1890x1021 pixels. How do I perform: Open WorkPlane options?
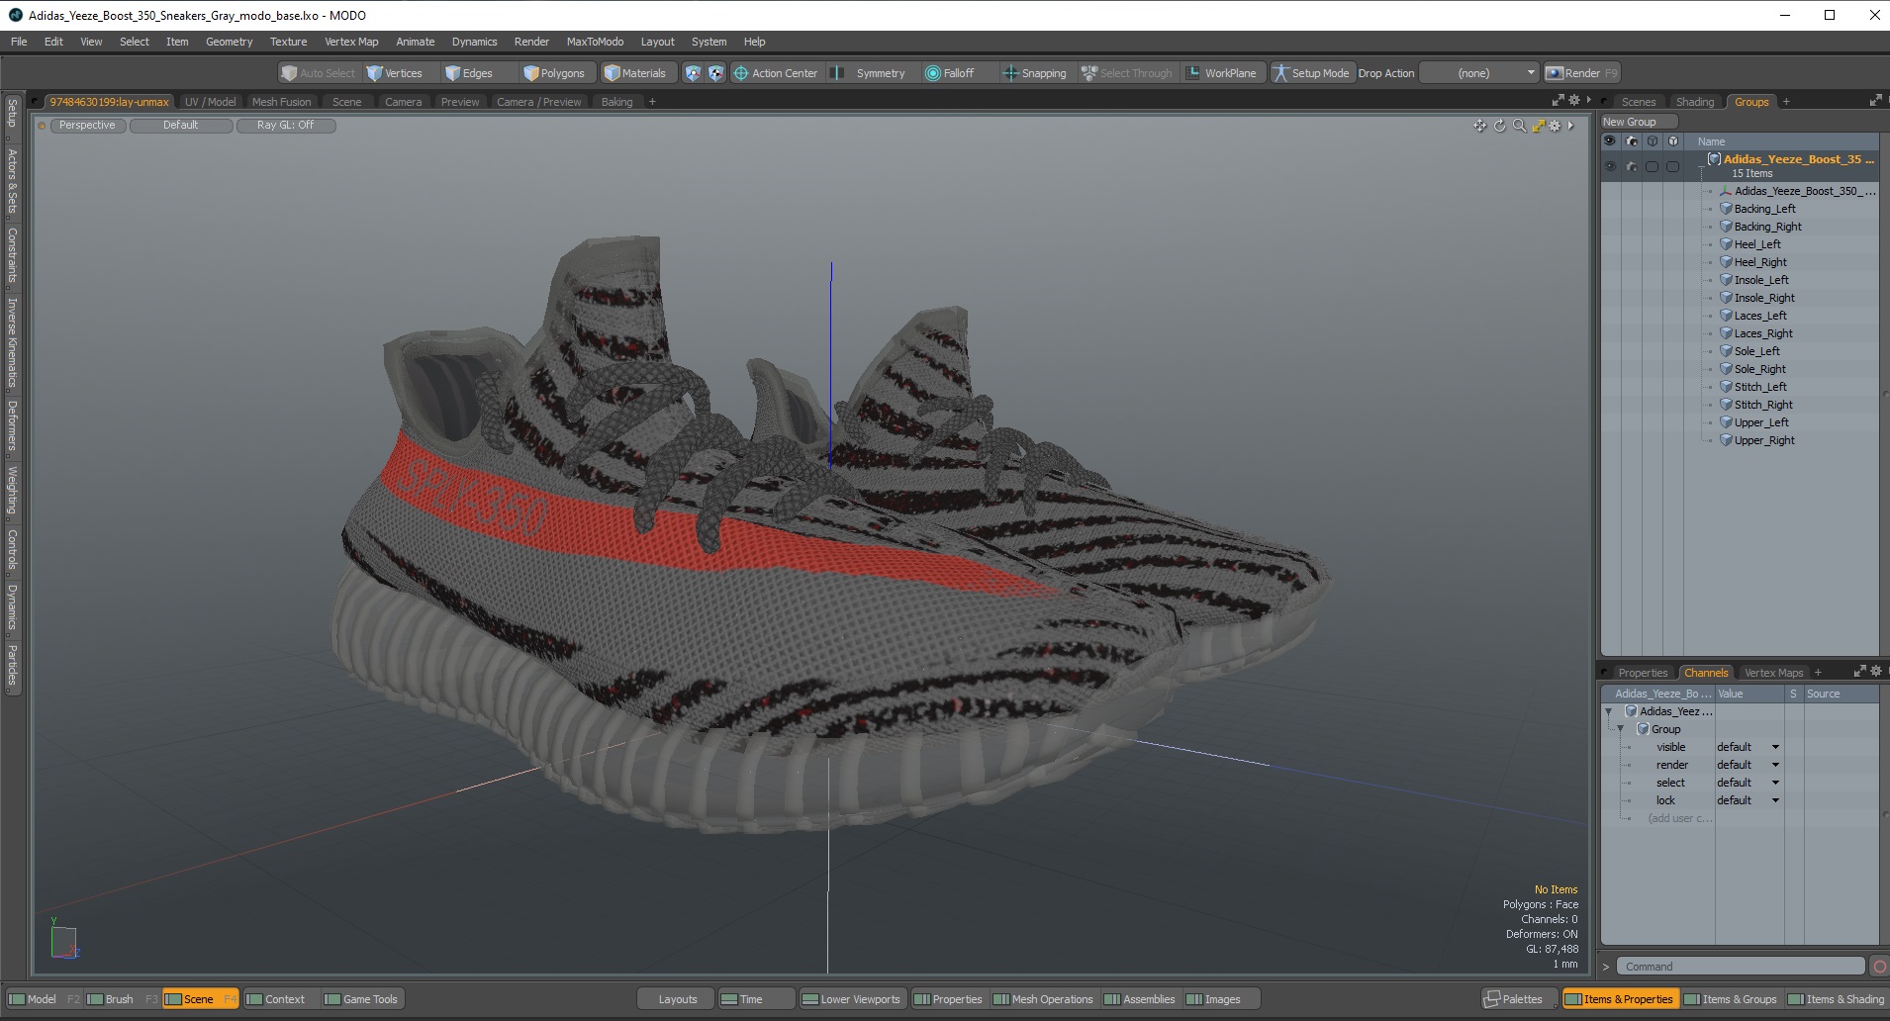(1221, 73)
